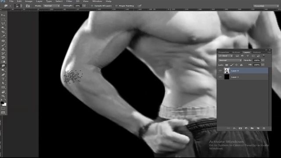Select the Rectangular Marquee tool
Viewport: 281px width, 158px height.
(3, 19)
